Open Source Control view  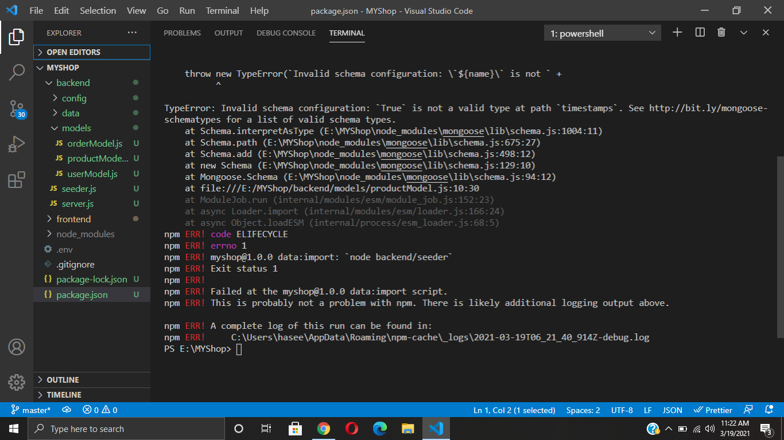point(15,108)
